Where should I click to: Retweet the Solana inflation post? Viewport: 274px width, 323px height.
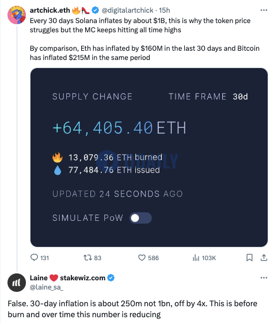(x=92, y=258)
